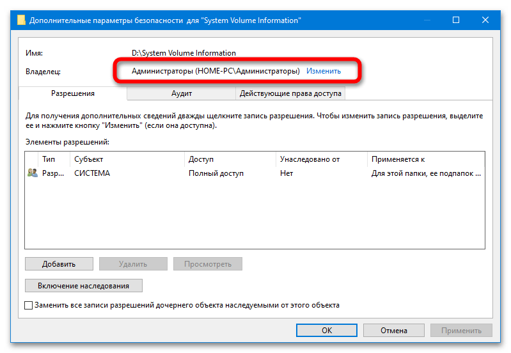Click the Применяется к column header
Viewport: 511px width, 353px height.
click(x=398, y=159)
